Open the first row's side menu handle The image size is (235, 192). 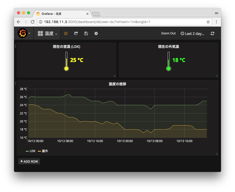click(x=16, y=46)
